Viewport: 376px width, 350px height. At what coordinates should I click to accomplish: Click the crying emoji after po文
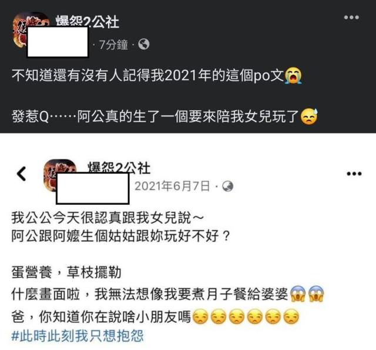(x=293, y=75)
